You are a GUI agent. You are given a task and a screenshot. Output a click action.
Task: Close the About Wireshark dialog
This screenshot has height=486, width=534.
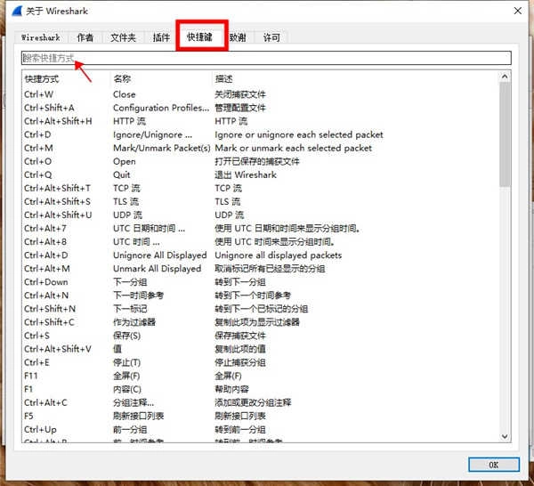coord(516,11)
